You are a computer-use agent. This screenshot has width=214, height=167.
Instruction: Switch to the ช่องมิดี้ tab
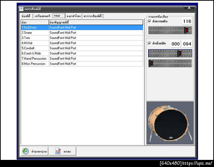(x=26, y=16)
